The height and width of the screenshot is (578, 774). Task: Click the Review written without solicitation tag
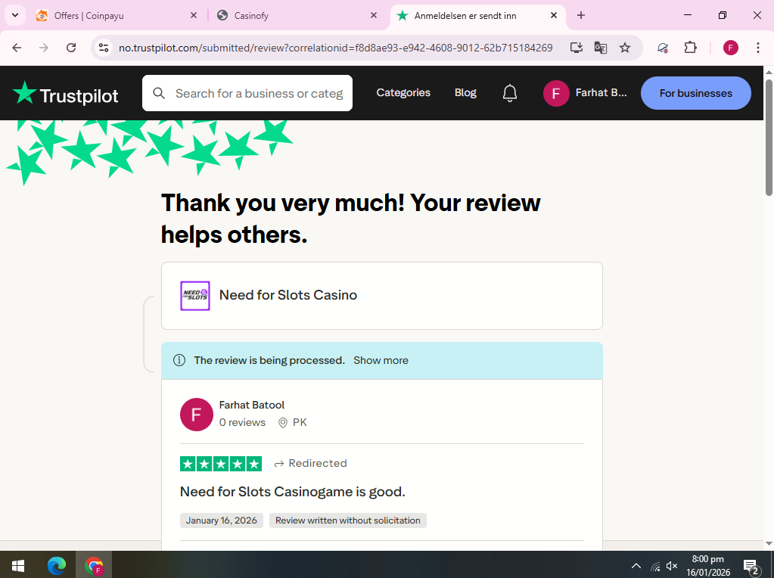[x=348, y=521]
